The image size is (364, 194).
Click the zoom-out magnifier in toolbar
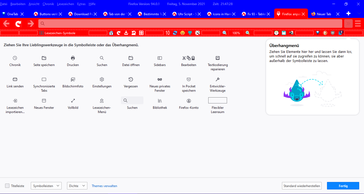224,33
